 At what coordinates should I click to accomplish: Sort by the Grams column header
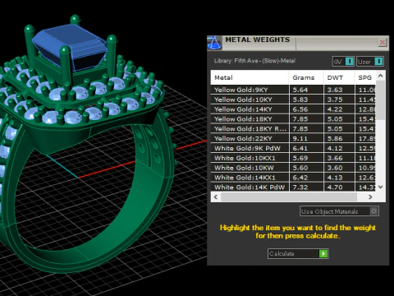306,77
